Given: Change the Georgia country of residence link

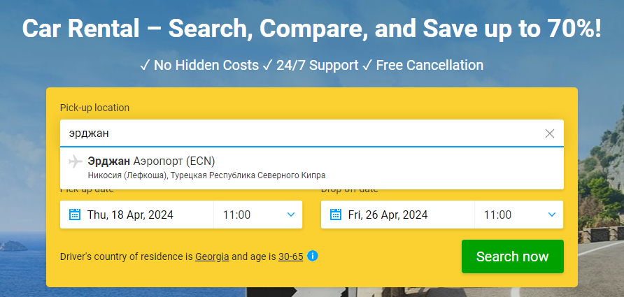Looking at the screenshot, I should point(212,256).
